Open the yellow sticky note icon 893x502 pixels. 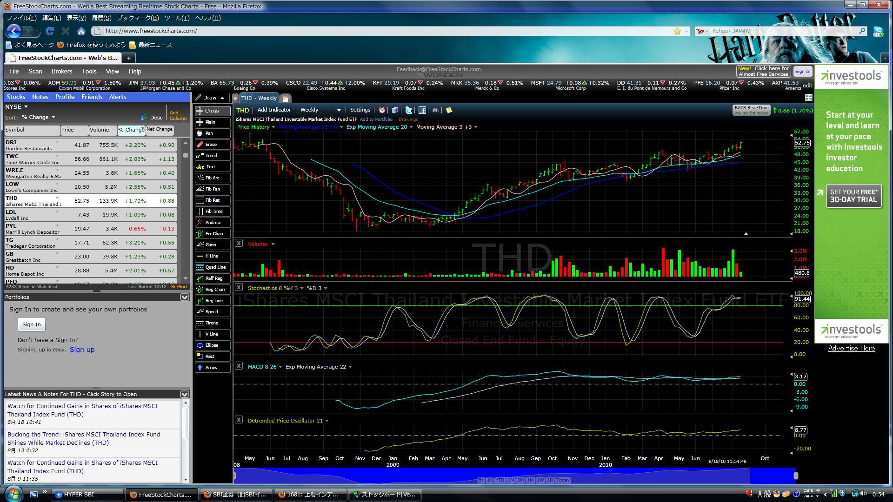[x=449, y=110]
